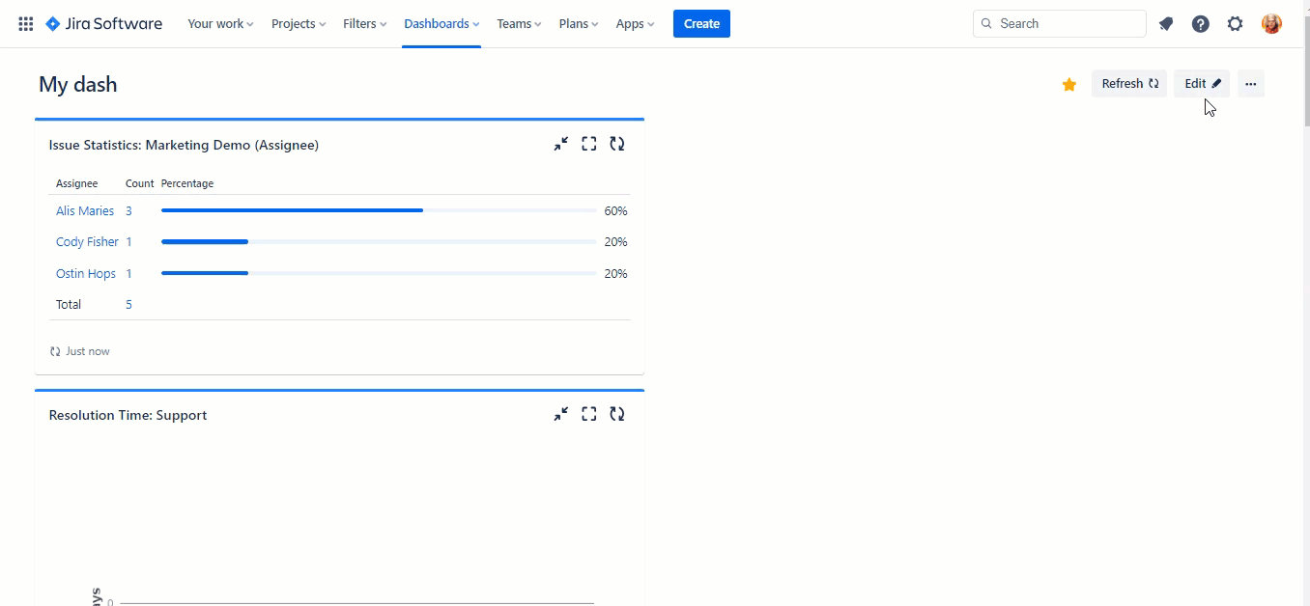Open the Your work dropdown
The width and height of the screenshot is (1310, 606).
(x=219, y=23)
